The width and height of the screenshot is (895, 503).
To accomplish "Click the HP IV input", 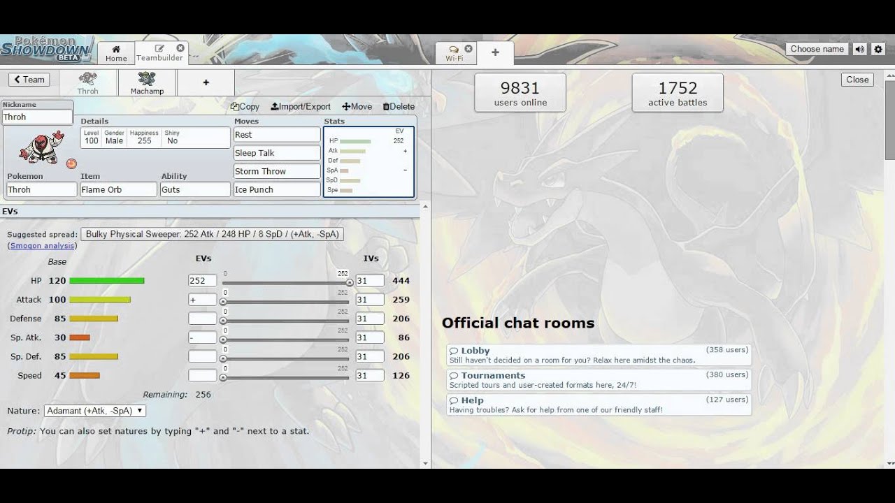I will (370, 280).
